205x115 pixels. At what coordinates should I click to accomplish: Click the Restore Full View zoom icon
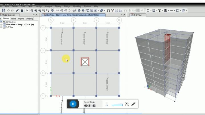pos(36,11)
